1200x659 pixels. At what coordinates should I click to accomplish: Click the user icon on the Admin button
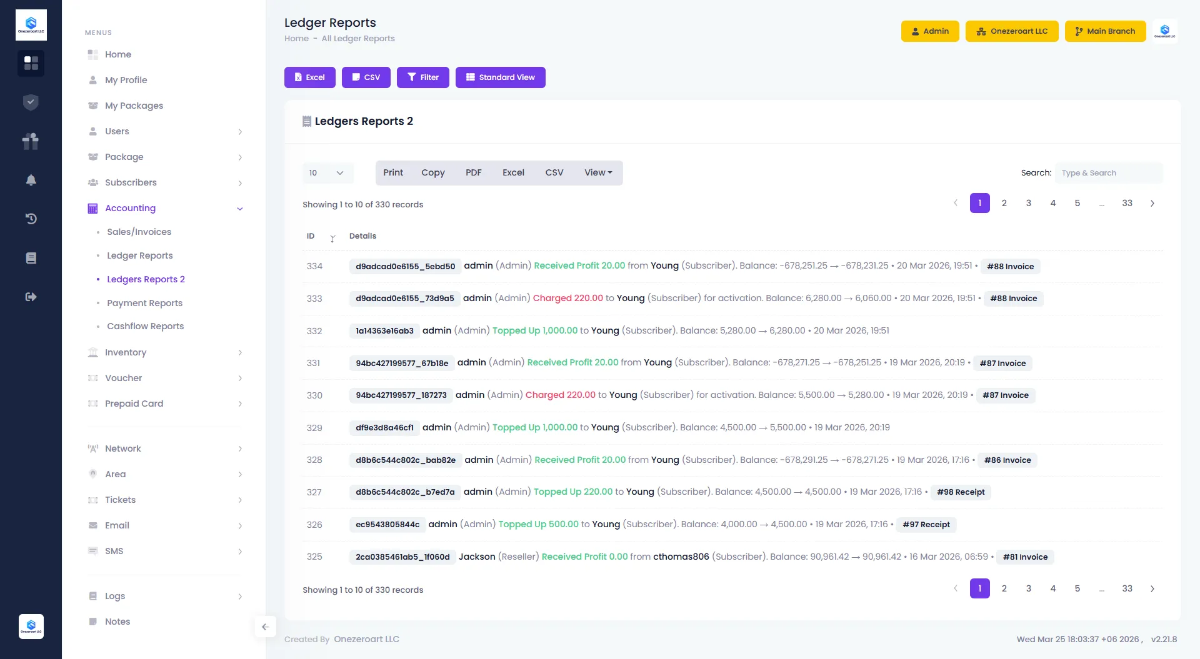click(915, 31)
